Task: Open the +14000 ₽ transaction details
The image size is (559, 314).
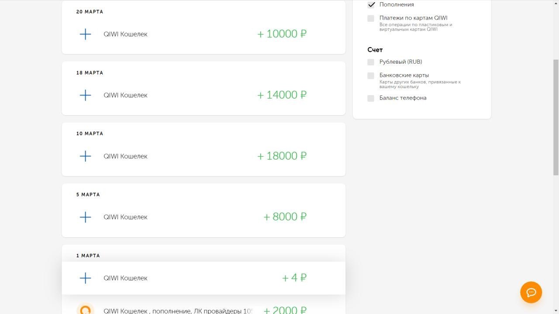Action: tap(282, 95)
